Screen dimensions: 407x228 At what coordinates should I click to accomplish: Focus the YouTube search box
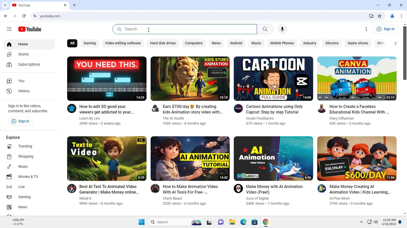[x=185, y=29]
